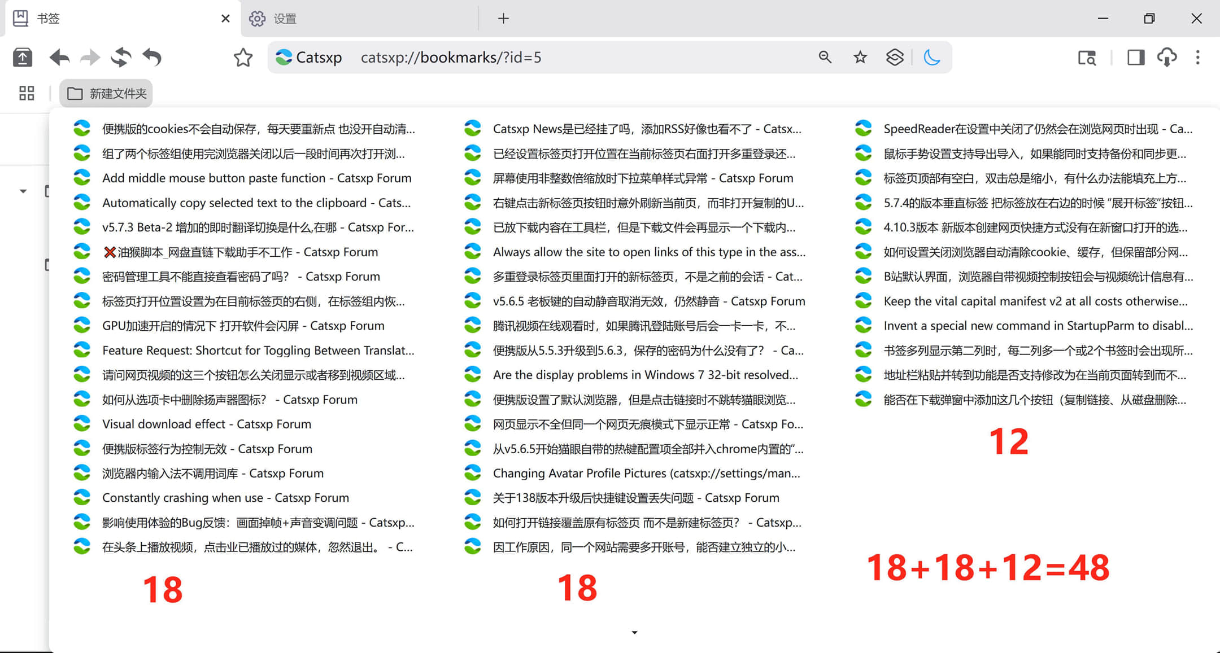Screen dimensions: 1220x653
Task: Toggle dark mode moon icon
Action: click(x=931, y=57)
